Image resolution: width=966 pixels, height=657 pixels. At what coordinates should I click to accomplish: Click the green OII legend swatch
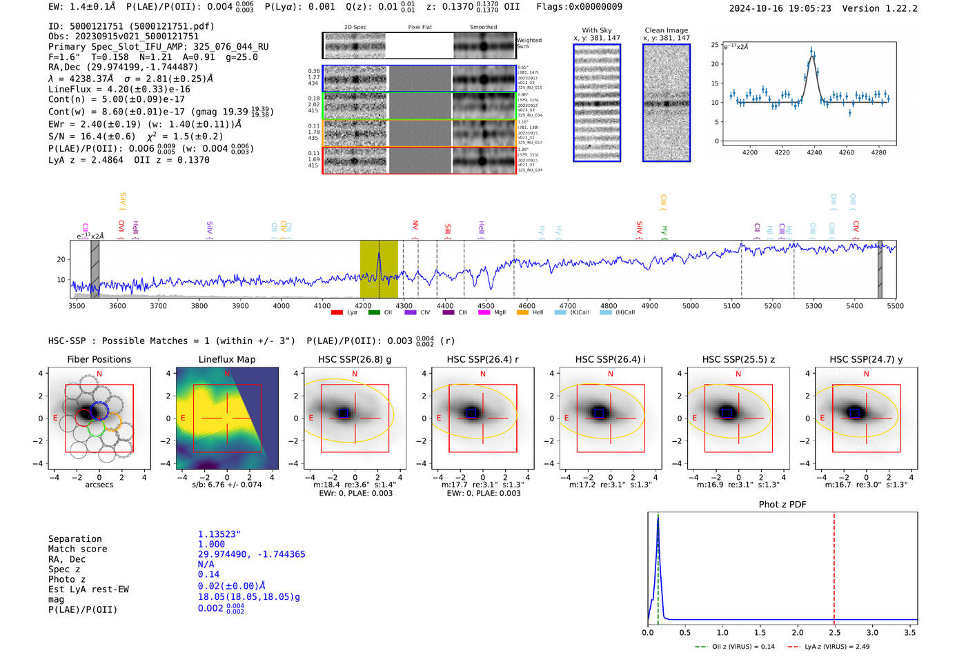(374, 312)
